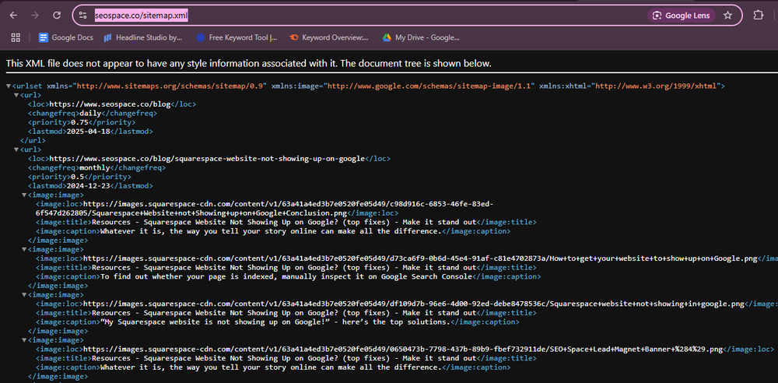The image size is (778, 383).
Task: Click the lastmod value 2024-12-23
Action: coord(89,186)
